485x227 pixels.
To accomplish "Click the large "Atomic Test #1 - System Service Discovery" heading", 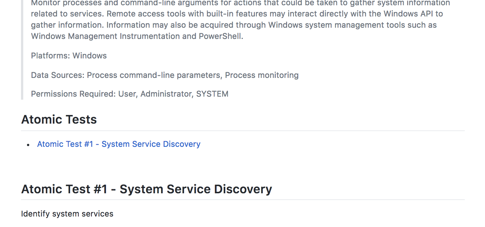I will point(147,189).
